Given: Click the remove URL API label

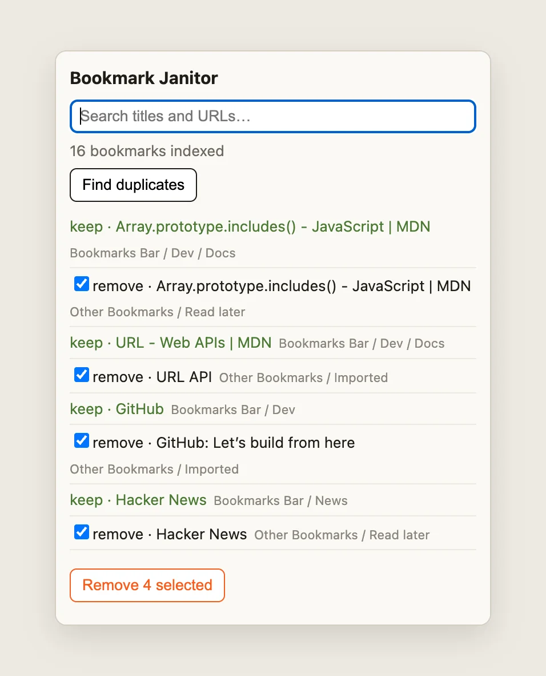Looking at the screenshot, I should pos(152,377).
